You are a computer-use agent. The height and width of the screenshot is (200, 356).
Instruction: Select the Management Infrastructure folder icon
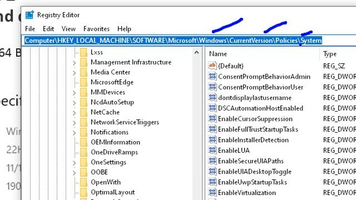(x=83, y=62)
